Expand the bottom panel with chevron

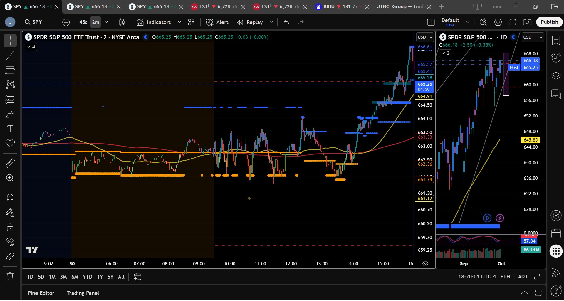524,293
